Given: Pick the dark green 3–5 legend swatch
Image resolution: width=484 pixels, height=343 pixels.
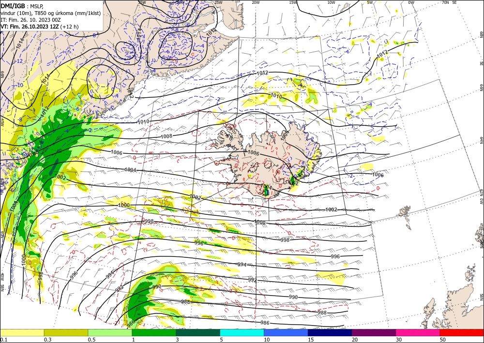Looking at the screenshot, I should tap(198, 332).
